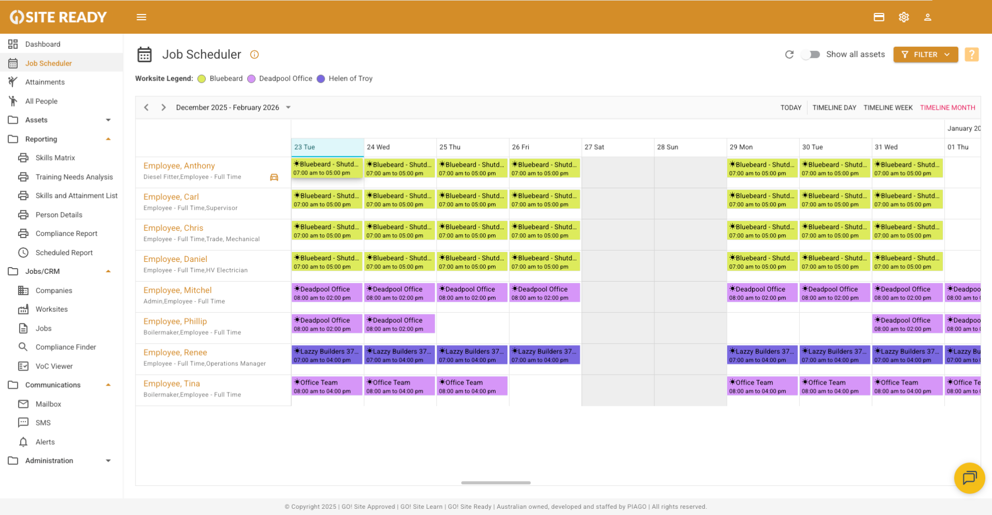Go to next date range arrow

coord(164,108)
